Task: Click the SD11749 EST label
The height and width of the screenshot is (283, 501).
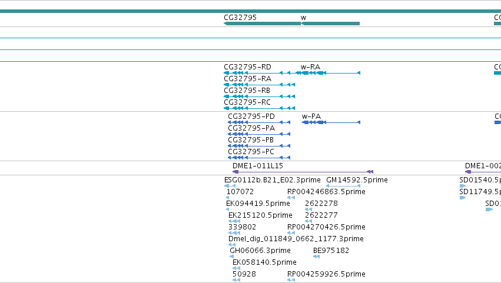Action: [x=480, y=192]
